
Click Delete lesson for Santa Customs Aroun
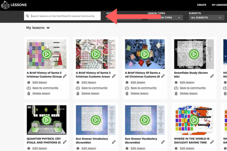tap(90, 94)
